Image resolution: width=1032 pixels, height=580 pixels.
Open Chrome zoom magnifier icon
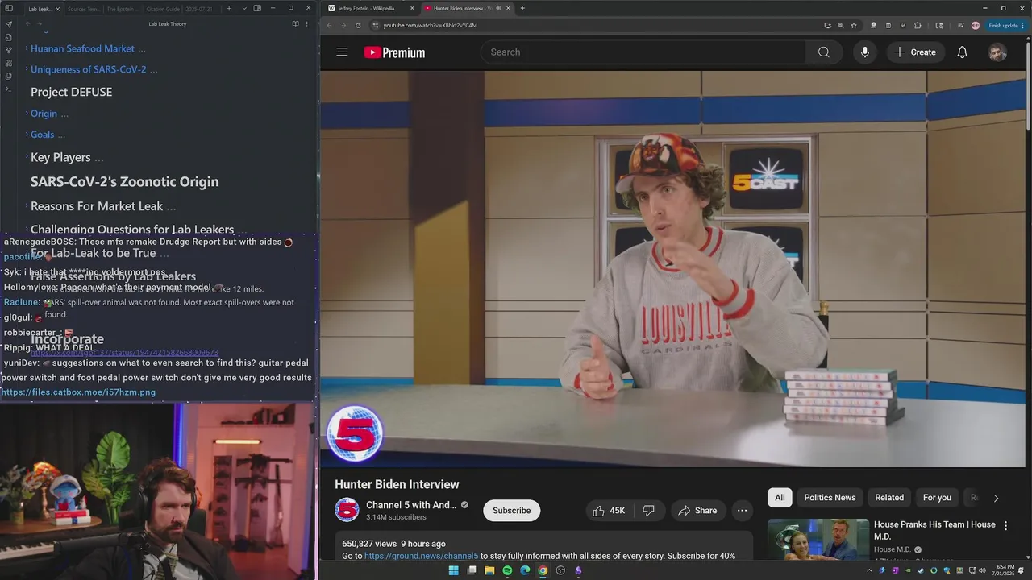pyautogui.click(x=841, y=25)
